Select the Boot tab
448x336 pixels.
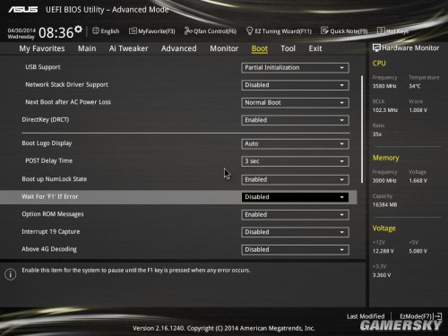(260, 48)
